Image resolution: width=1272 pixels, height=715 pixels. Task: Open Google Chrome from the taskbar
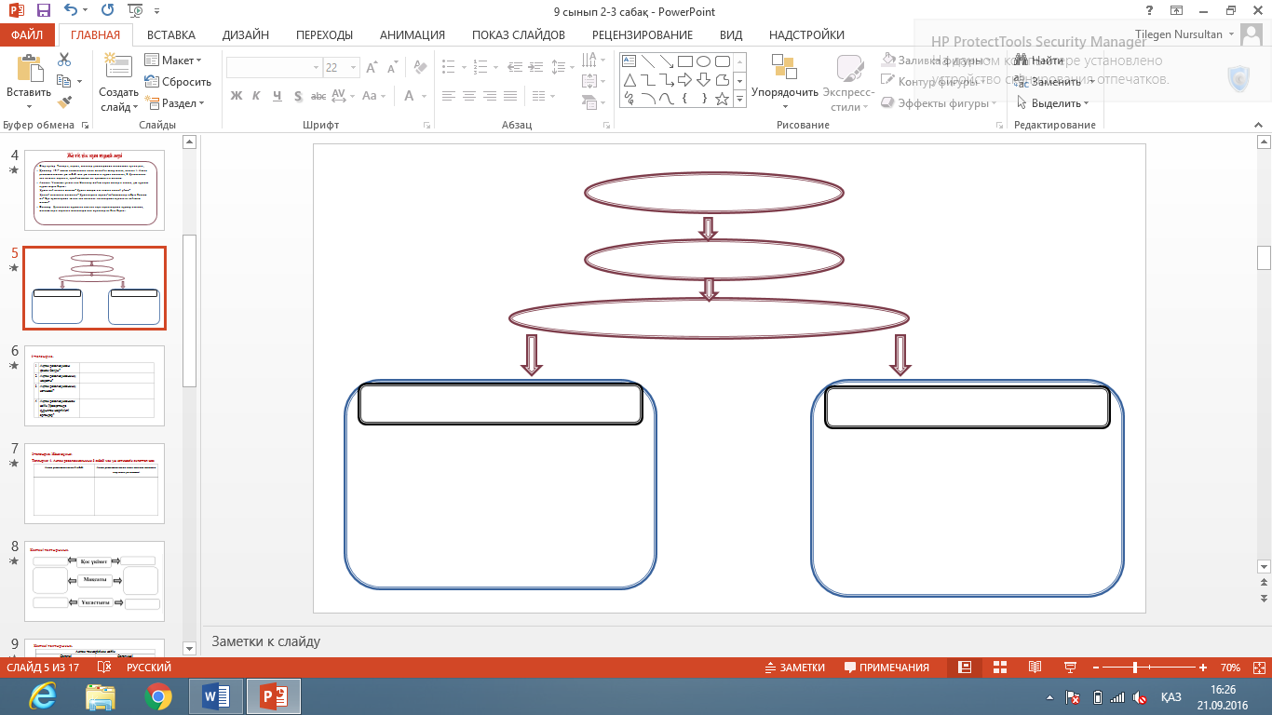[158, 696]
